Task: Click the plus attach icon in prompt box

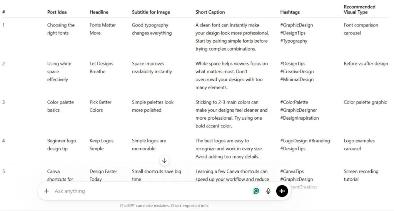Action: [46, 191]
